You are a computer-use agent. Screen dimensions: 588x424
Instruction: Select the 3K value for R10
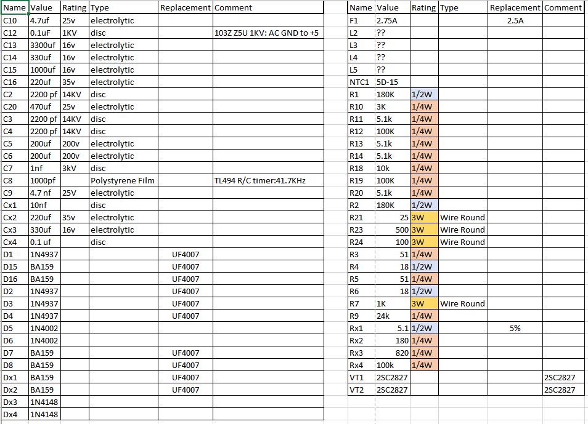tap(393, 106)
